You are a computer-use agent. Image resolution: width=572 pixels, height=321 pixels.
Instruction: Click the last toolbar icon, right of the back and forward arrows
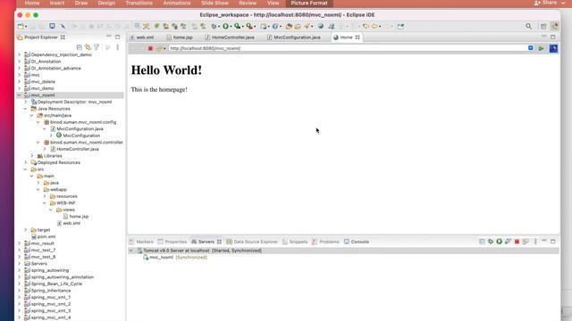click(400, 26)
